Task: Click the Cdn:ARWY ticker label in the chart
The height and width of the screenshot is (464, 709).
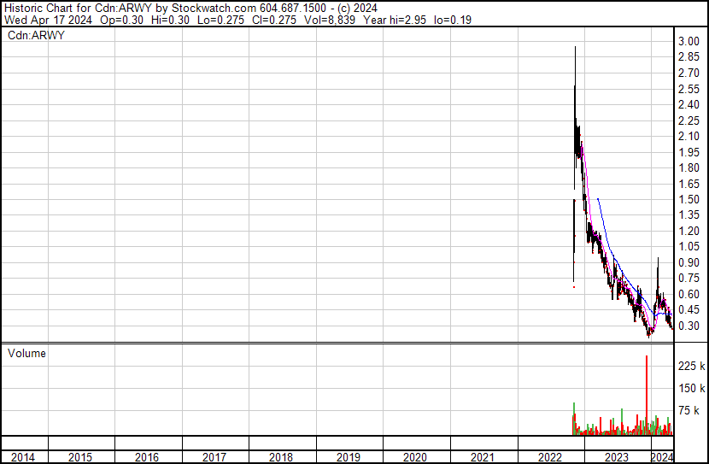Action: [36, 35]
